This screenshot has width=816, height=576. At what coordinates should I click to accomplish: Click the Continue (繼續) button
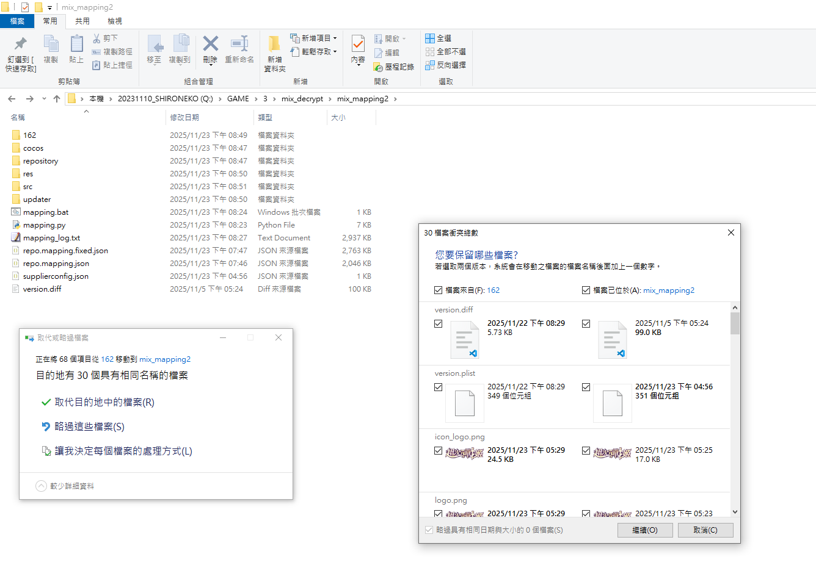pos(644,530)
